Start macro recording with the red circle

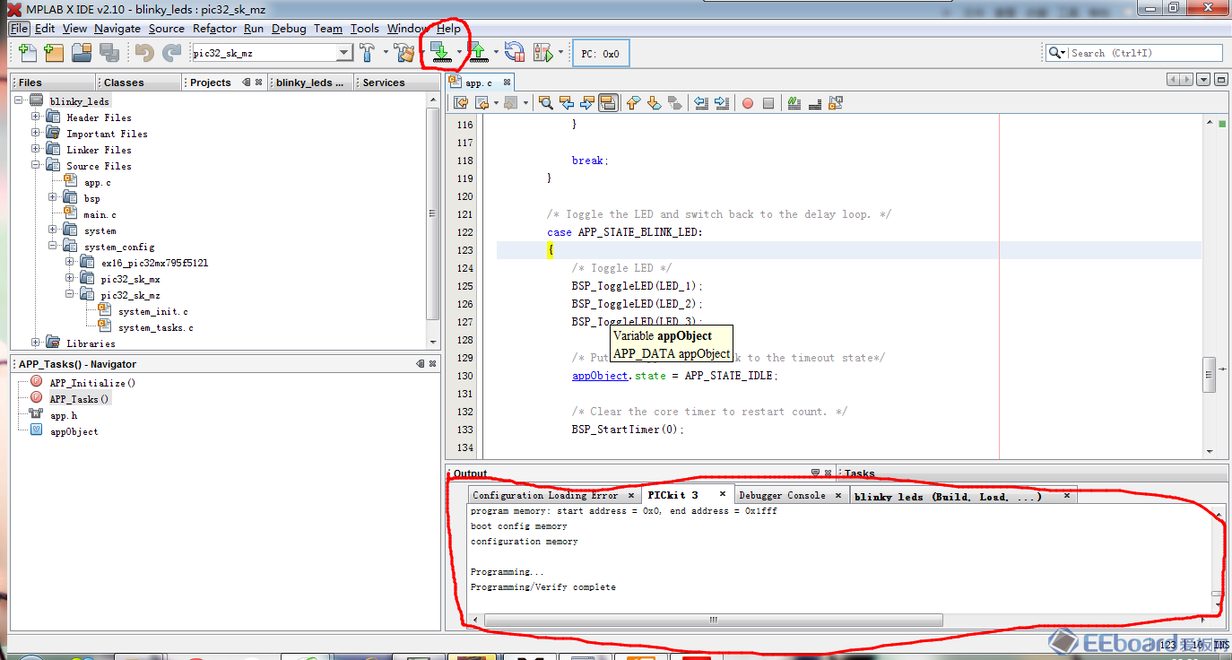coord(747,103)
